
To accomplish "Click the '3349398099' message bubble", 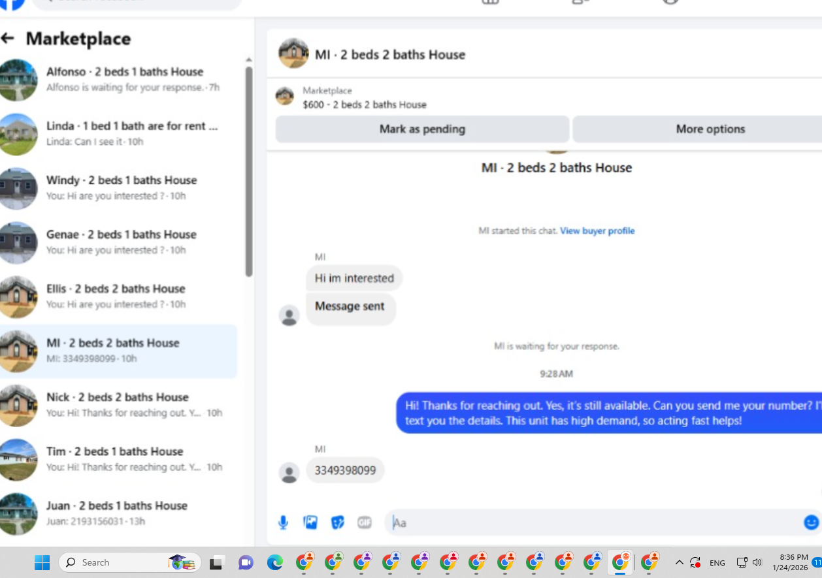I will coord(345,470).
